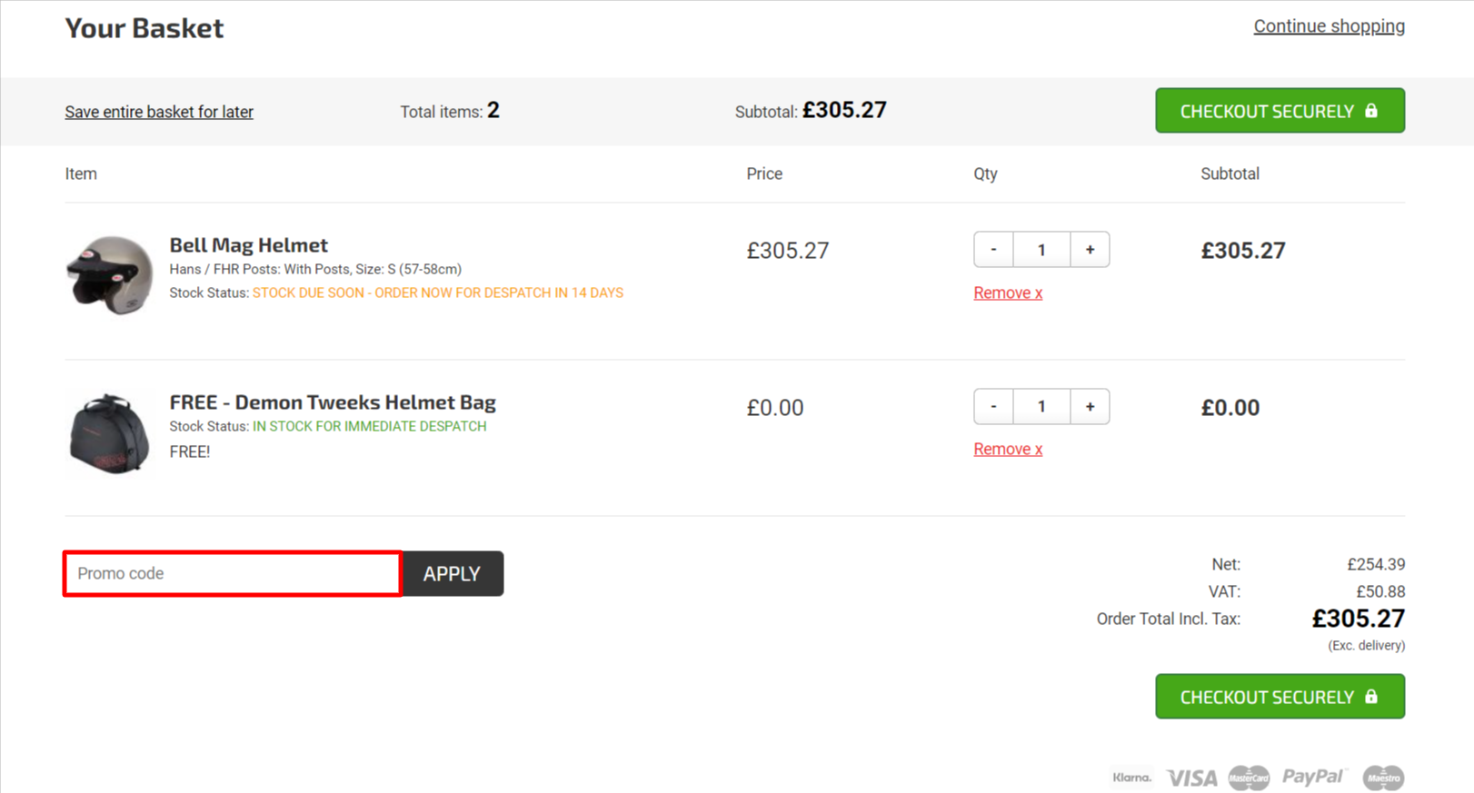Click the Order Total £305.27 value
Viewport: 1474px width, 793px height.
pos(1359,619)
